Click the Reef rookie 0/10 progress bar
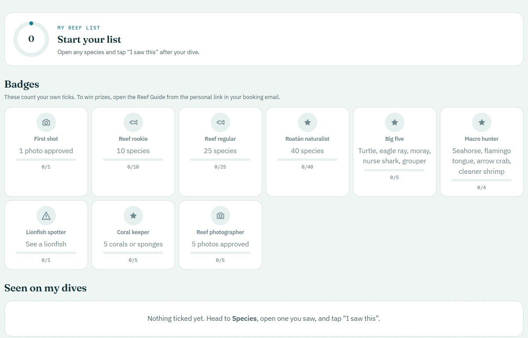 coord(133,159)
